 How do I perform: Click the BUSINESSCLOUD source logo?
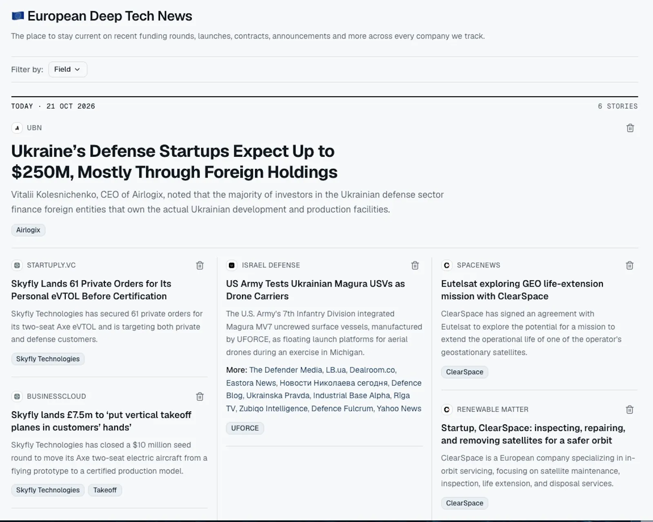(x=17, y=396)
